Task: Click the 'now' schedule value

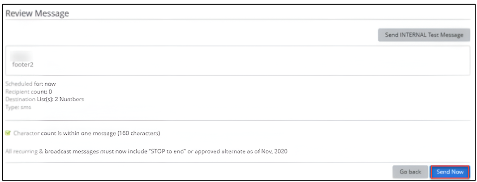Action: [x=50, y=84]
